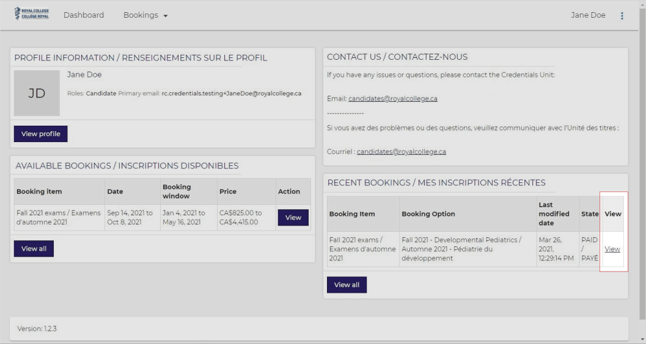Click the Royal College logo

pyautogui.click(x=32, y=13)
